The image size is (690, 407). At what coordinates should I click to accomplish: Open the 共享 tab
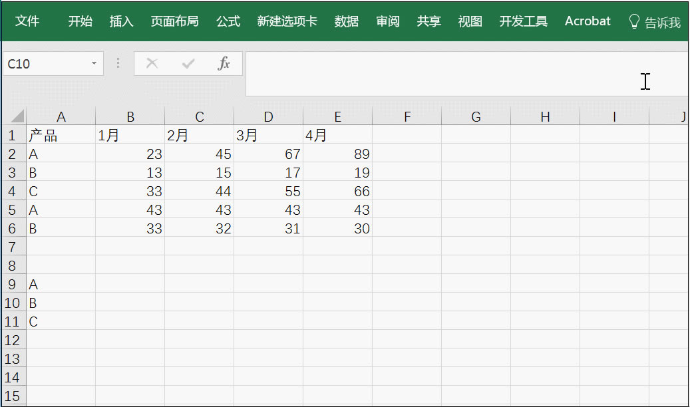pyautogui.click(x=429, y=21)
